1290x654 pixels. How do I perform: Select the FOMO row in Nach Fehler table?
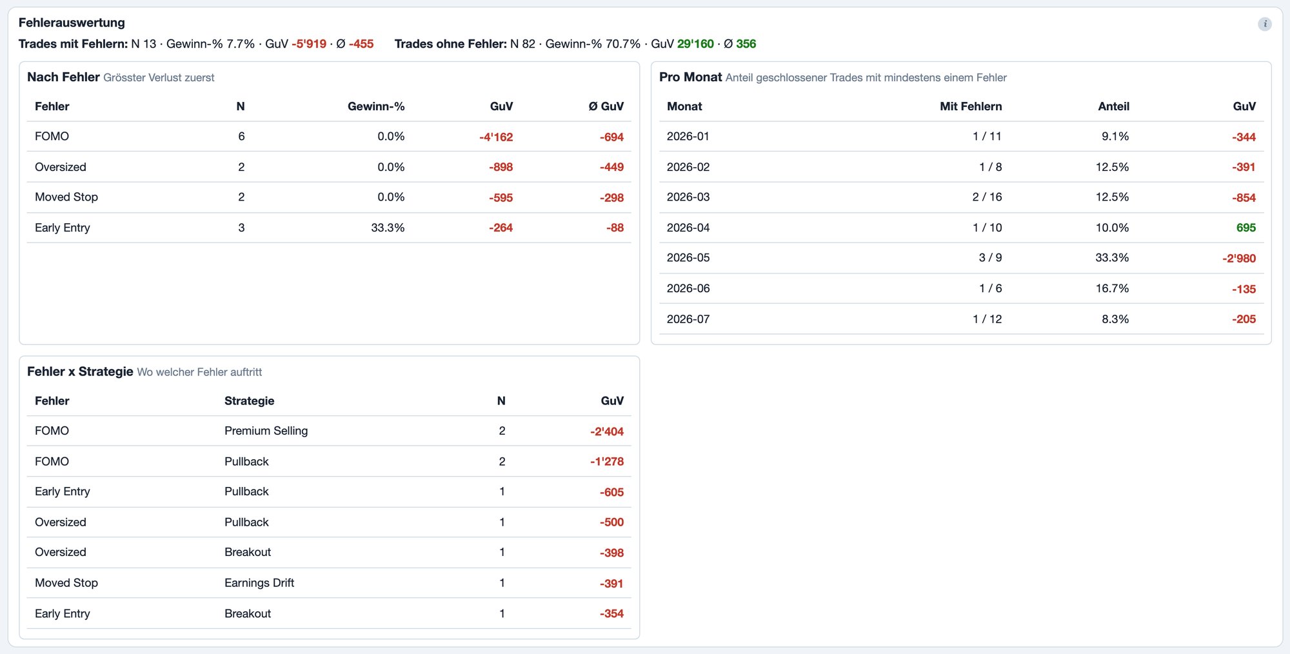tap(329, 137)
